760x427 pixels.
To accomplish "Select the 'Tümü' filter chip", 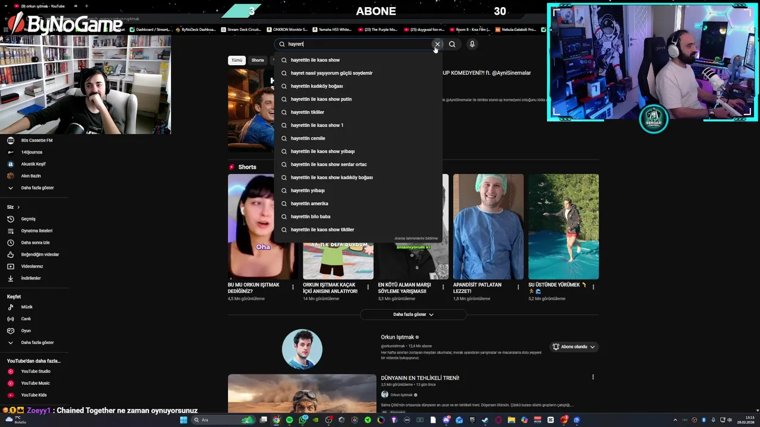I will pos(237,60).
